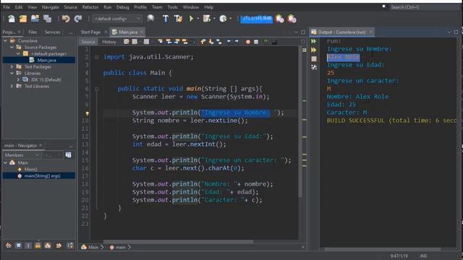Image resolution: width=463 pixels, height=260 pixels.
Task: Expand the JDK 15 (Default) node
Action: click(18, 79)
